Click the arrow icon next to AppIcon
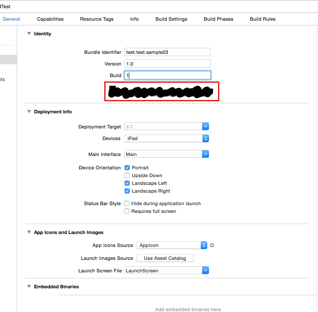Viewport: 318px width, 312px height. point(212,245)
